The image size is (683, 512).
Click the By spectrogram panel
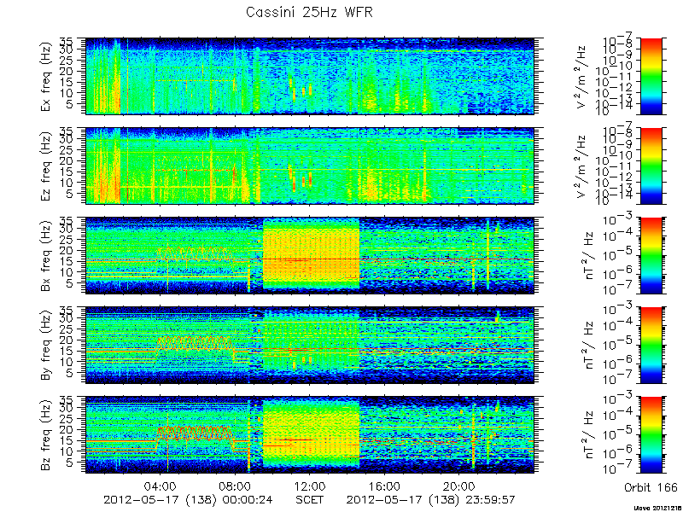(310, 346)
